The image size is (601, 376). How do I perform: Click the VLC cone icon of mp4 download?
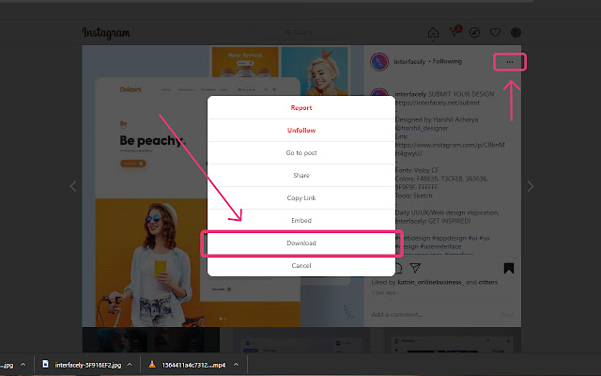[x=152, y=365]
